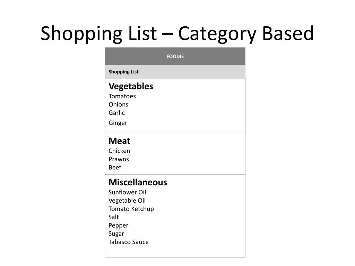Tap the Vegetable Oil entry

pos(127,201)
